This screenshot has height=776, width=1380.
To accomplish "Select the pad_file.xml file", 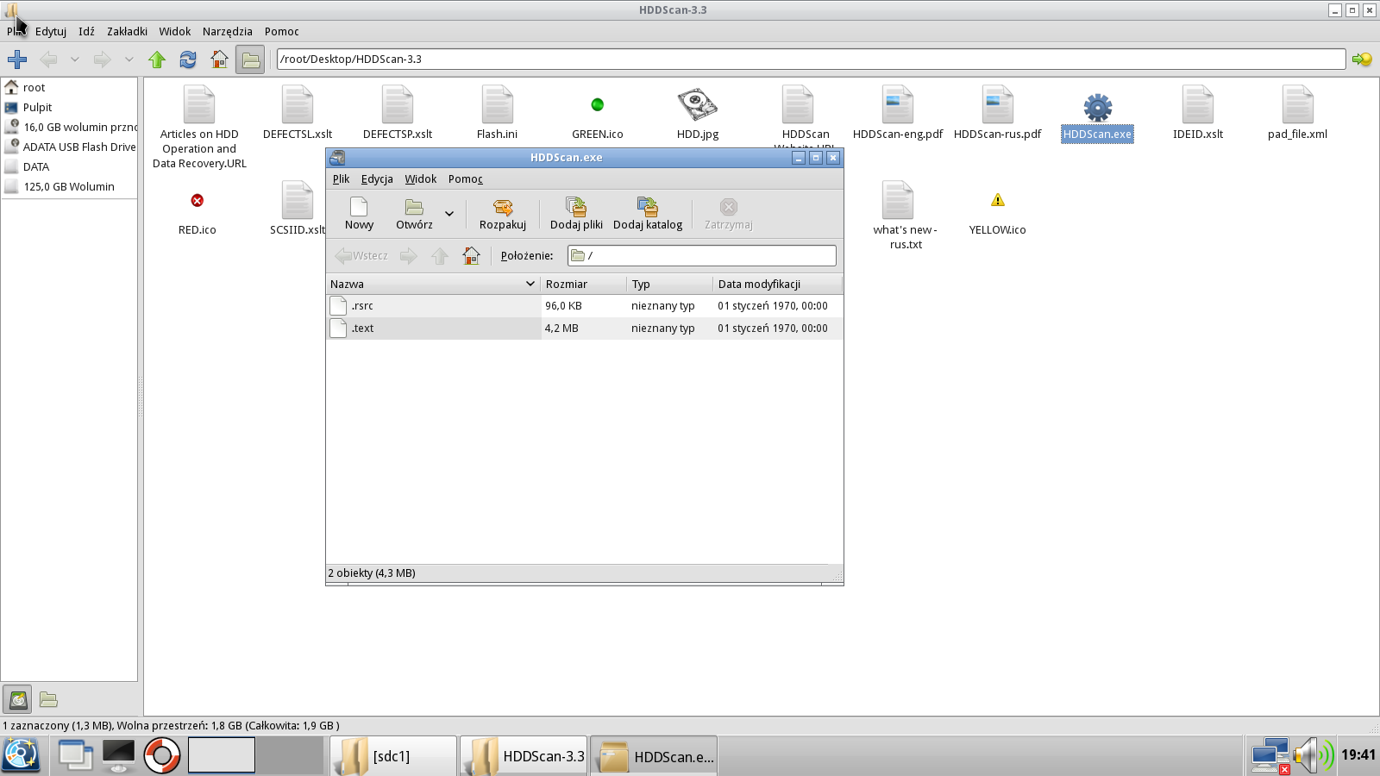I will [x=1298, y=113].
